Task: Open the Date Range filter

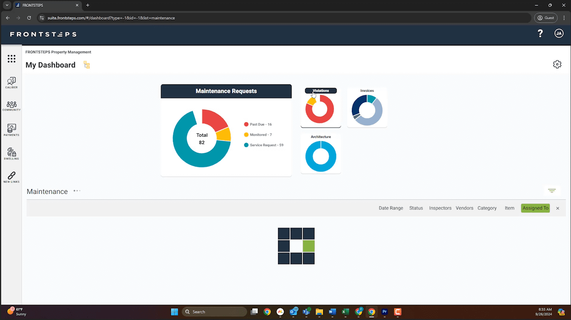Action: [391, 208]
